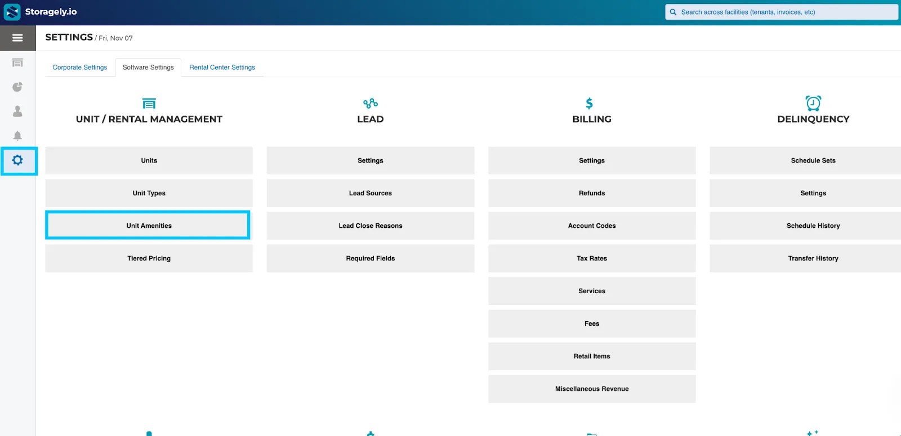Open Transfer History
This screenshot has height=436, width=901.
click(x=805, y=258)
